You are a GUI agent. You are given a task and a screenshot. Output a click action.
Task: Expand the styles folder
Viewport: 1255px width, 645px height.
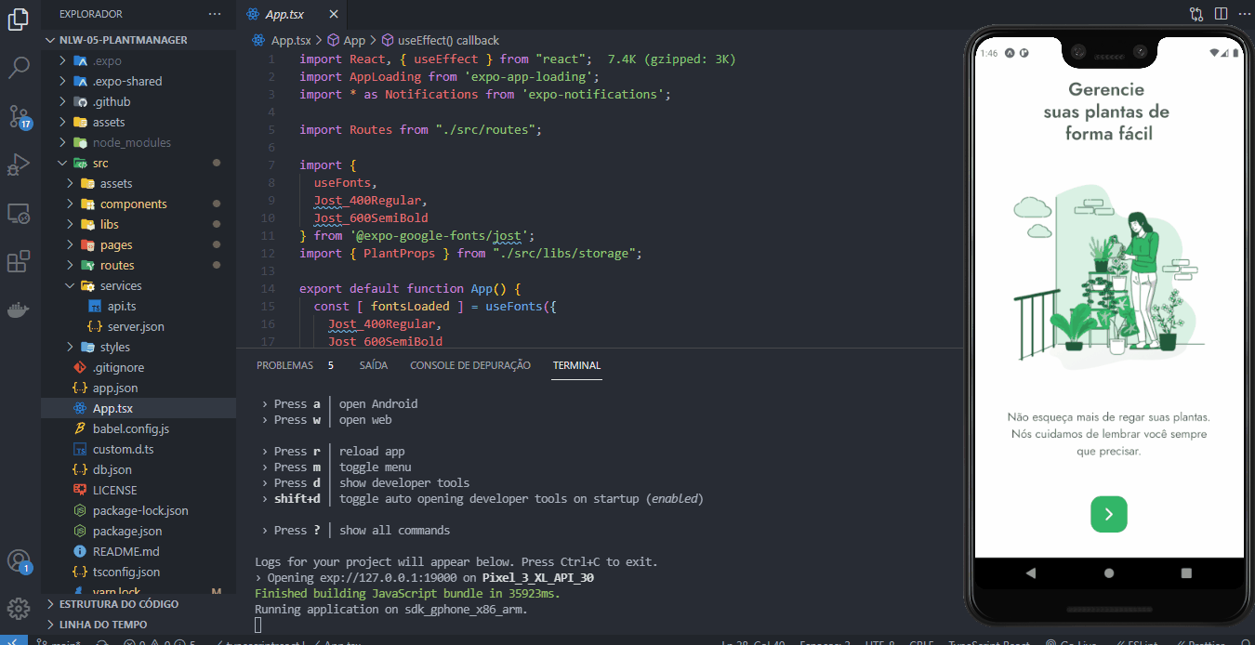click(x=139, y=347)
